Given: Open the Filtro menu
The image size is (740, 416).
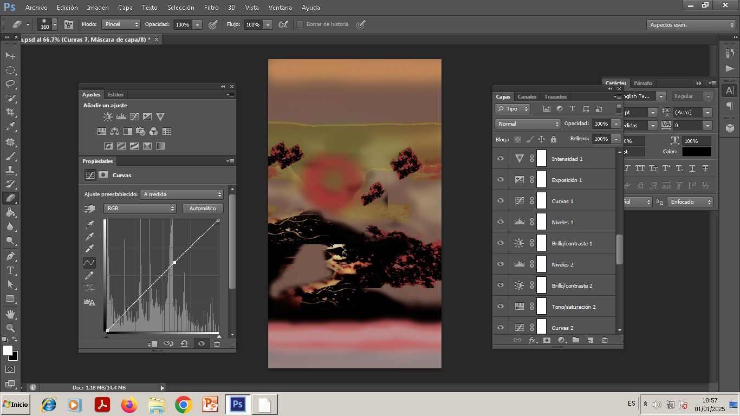Looking at the screenshot, I should [211, 8].
